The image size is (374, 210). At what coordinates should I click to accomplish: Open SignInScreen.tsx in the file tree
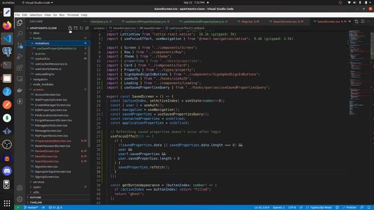coord(46,167)
